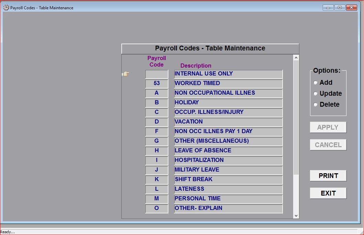Image resolution: width=364 pixels, height=235 pixels.
Task: Select payroll code G cell
Action: [x=157, y=142]
